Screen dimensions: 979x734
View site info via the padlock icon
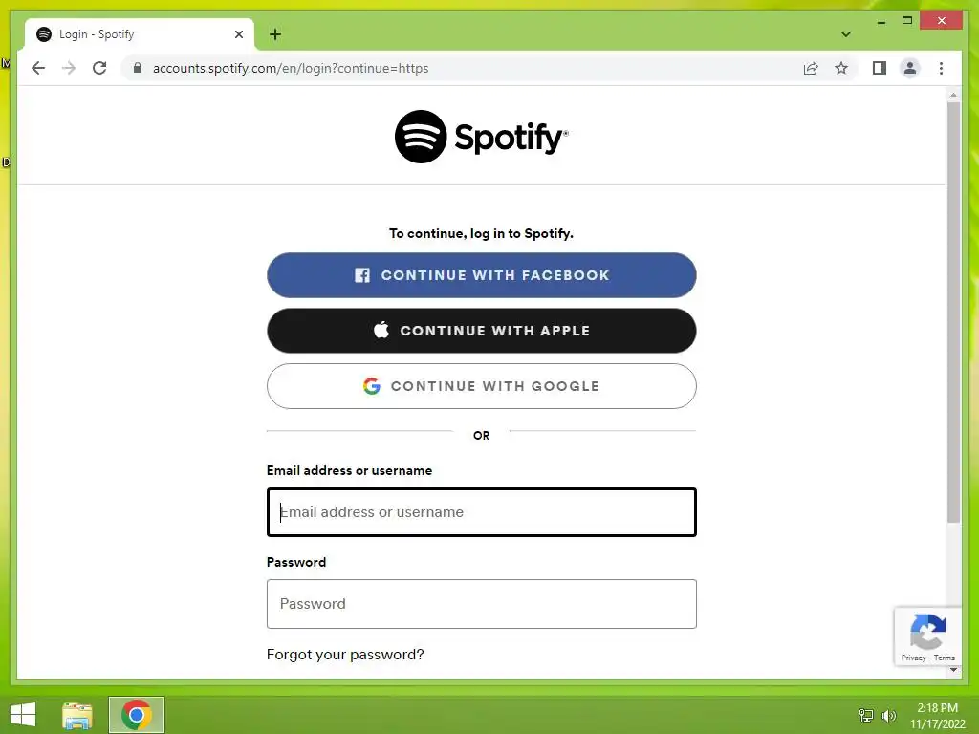pyautogui.click(x=138, y=68)
